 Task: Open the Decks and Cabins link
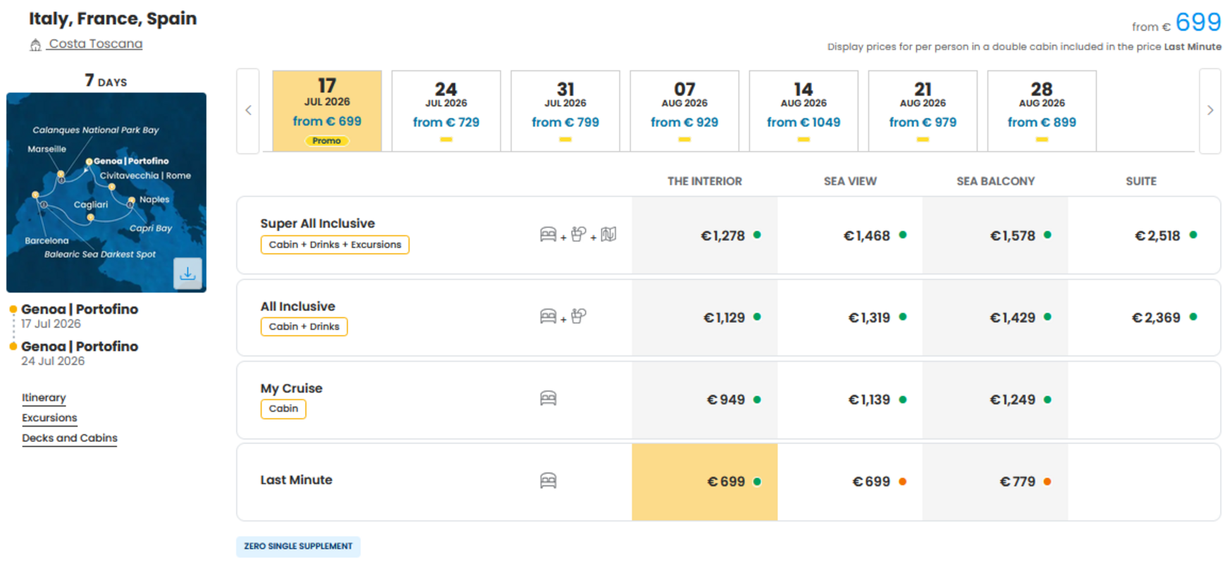pyautogui.click(x=70, y=438)
